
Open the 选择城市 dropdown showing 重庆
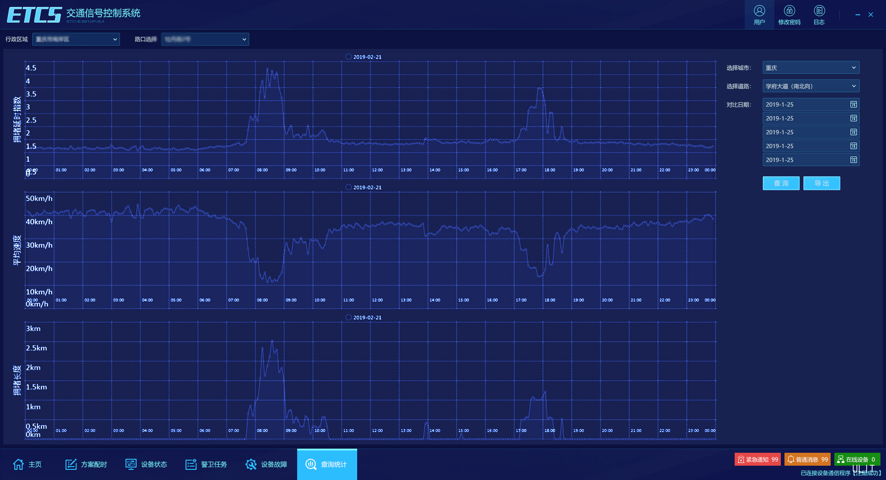810,68
